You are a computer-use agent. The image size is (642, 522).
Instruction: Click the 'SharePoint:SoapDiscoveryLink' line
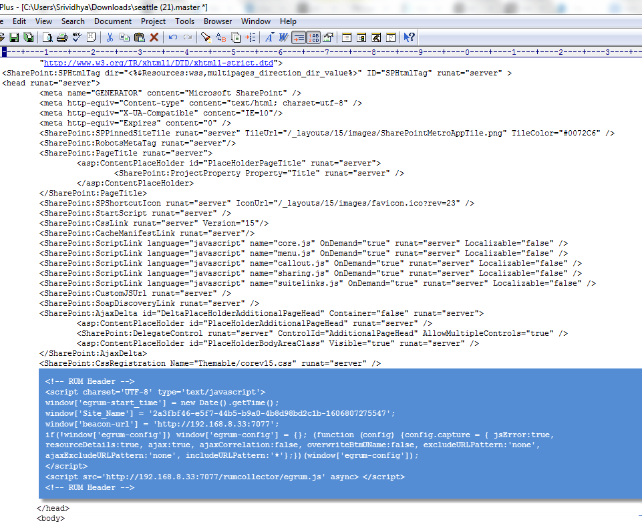click(149, 304)
